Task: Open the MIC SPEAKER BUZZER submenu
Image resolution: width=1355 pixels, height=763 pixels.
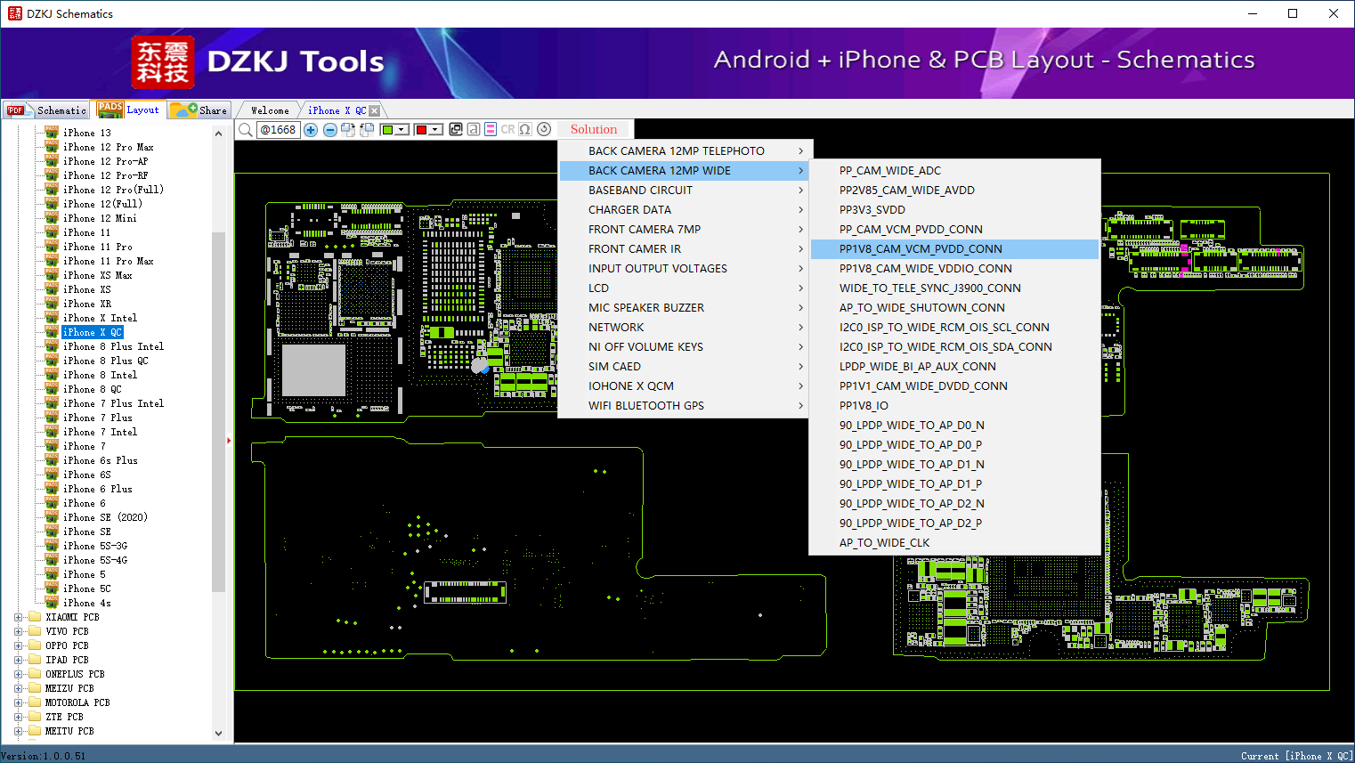Action: (x=686, y=307)
